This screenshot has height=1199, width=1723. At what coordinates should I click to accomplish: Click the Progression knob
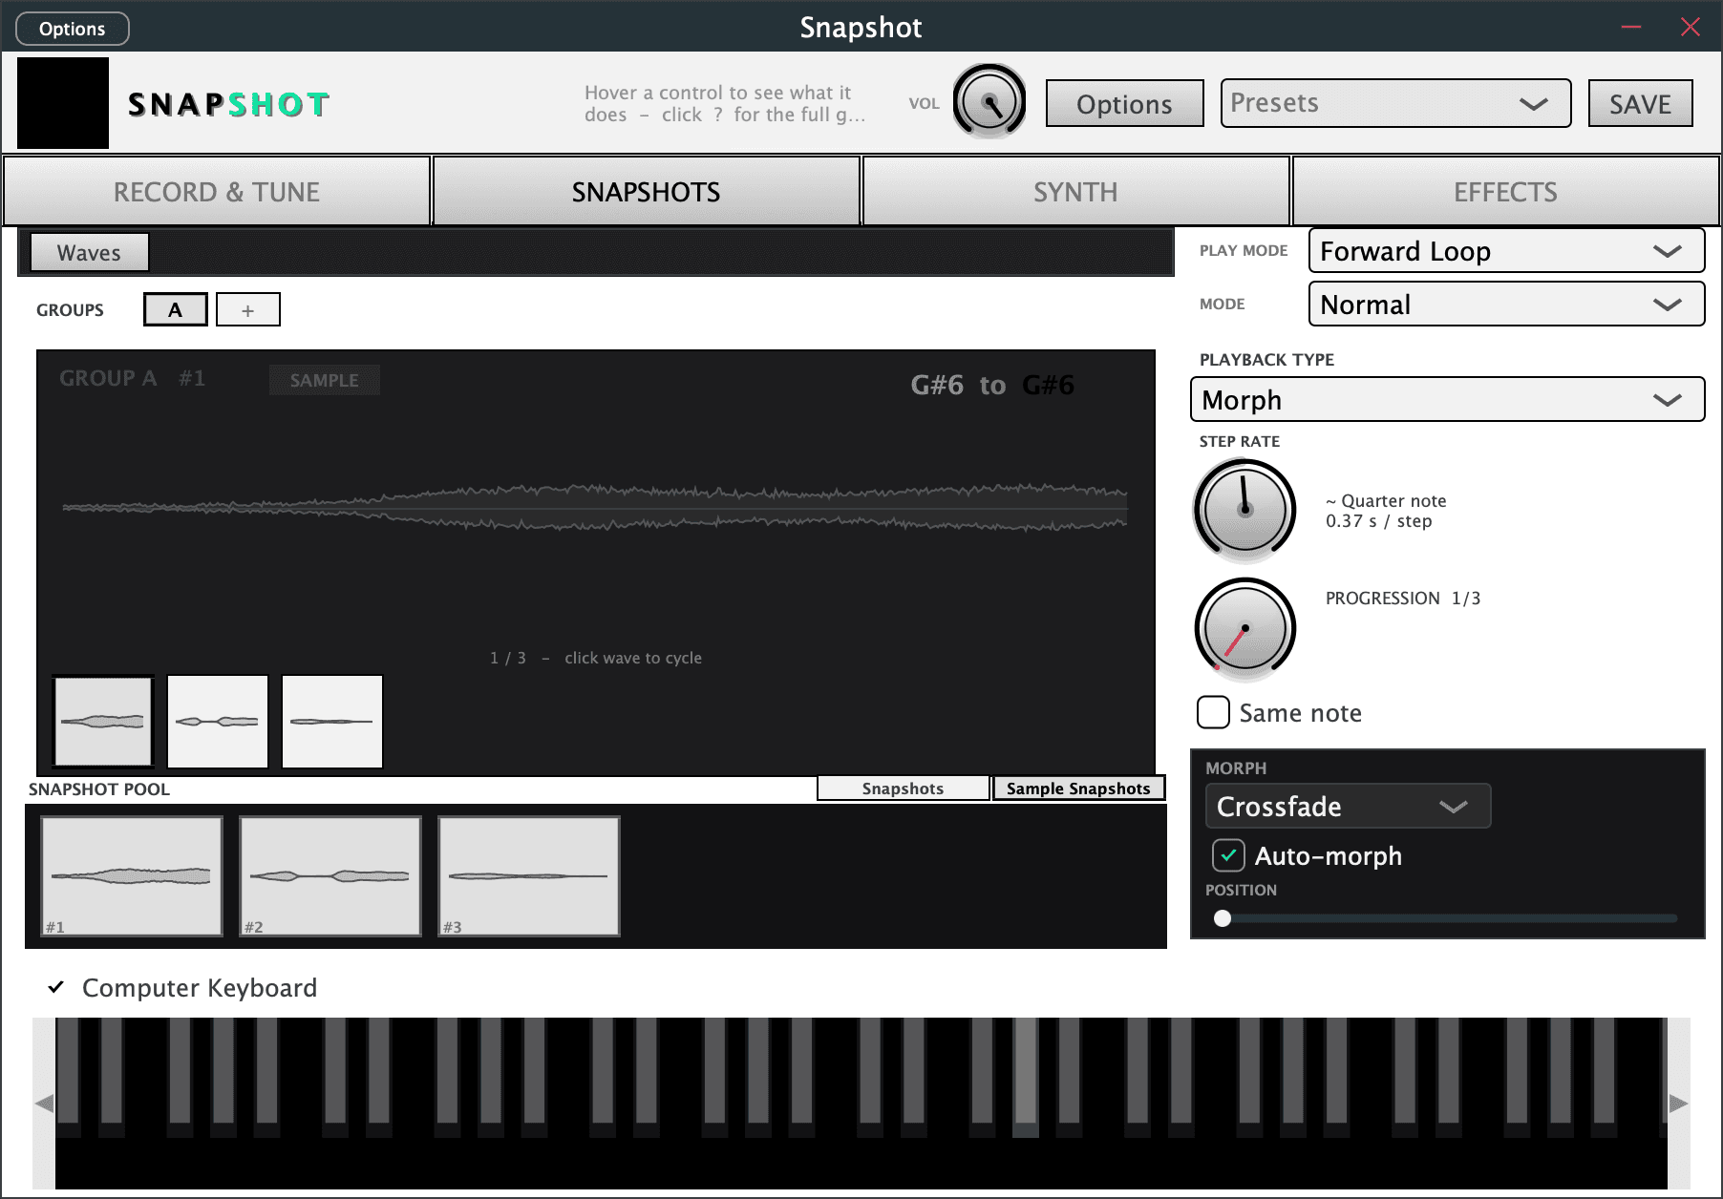click(1244, 628)
